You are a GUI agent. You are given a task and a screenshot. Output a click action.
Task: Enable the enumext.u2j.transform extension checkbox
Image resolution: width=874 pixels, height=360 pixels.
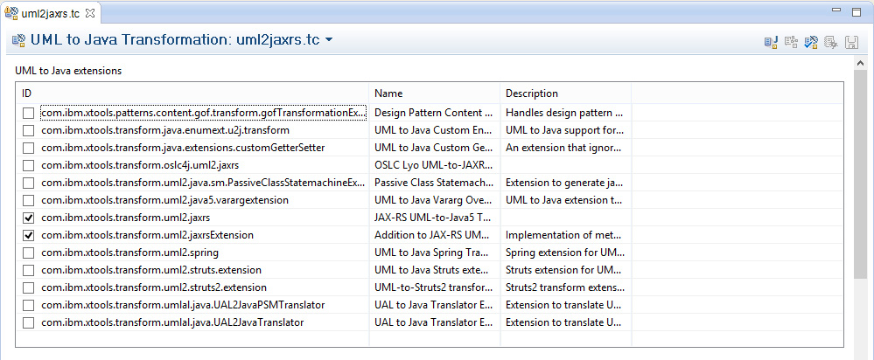(28, 131)
